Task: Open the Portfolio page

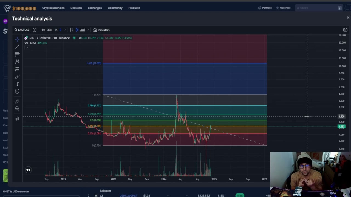Action: coord(265,8)
